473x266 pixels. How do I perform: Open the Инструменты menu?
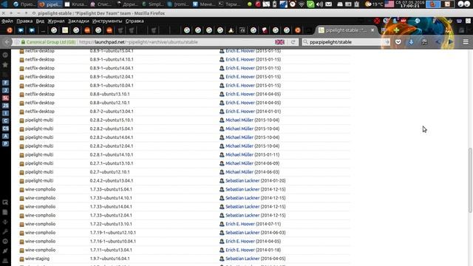tap(107, 21)
